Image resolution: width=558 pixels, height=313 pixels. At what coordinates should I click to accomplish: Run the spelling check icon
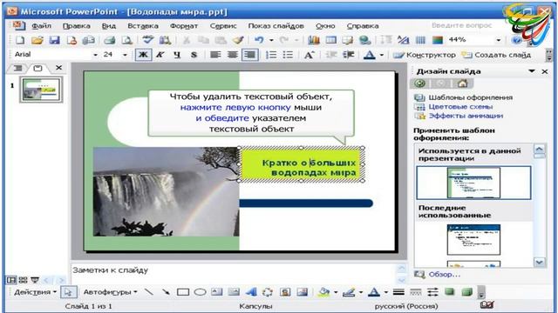tap(147, 40)
